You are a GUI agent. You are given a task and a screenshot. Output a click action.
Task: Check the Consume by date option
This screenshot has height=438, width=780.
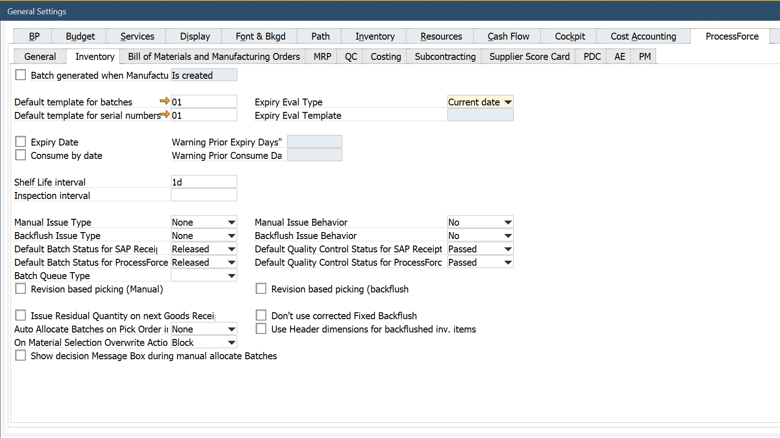point(20,155)
